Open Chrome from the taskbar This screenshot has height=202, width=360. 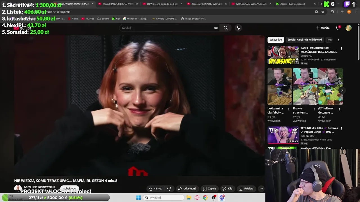(205, 198)
